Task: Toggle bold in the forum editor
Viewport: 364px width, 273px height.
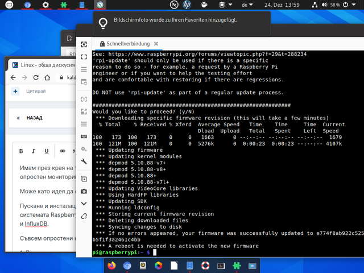Action: coord(21,151)
